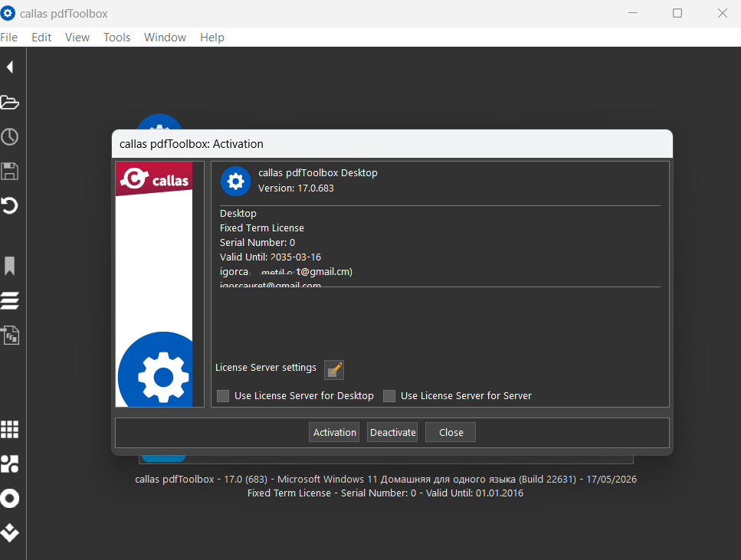Click the 'Version: 17.0.683' text
Viewport: 741px width, 560px height.
click(x=296, y=188)
